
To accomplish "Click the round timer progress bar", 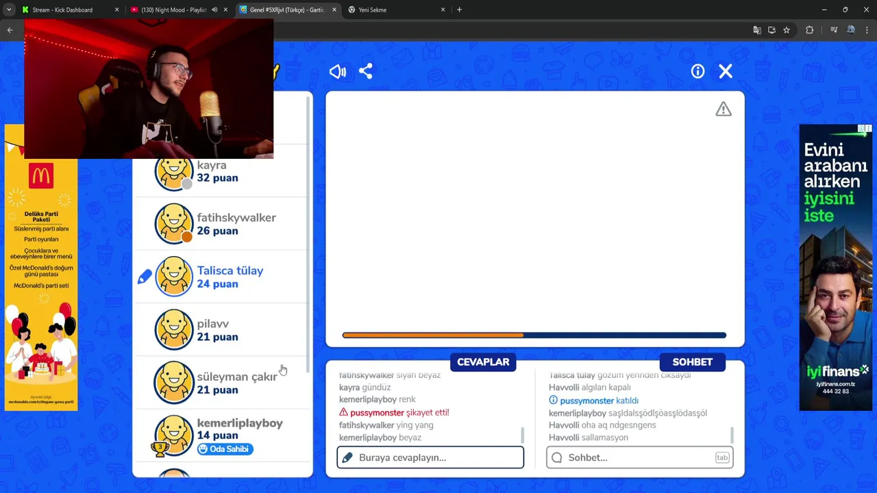I will tap(534, 335).
